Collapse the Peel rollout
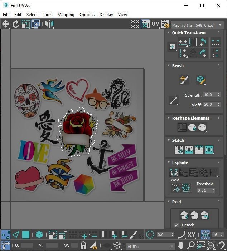227x251 pixels. 169,201
